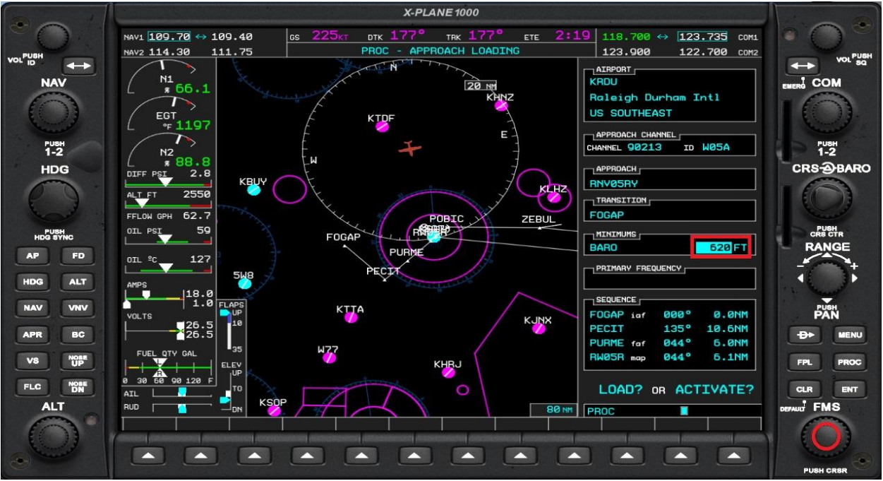Screen dimensions: 883x481
Task: Select the ACTIVATE? option
Action: 714,390
